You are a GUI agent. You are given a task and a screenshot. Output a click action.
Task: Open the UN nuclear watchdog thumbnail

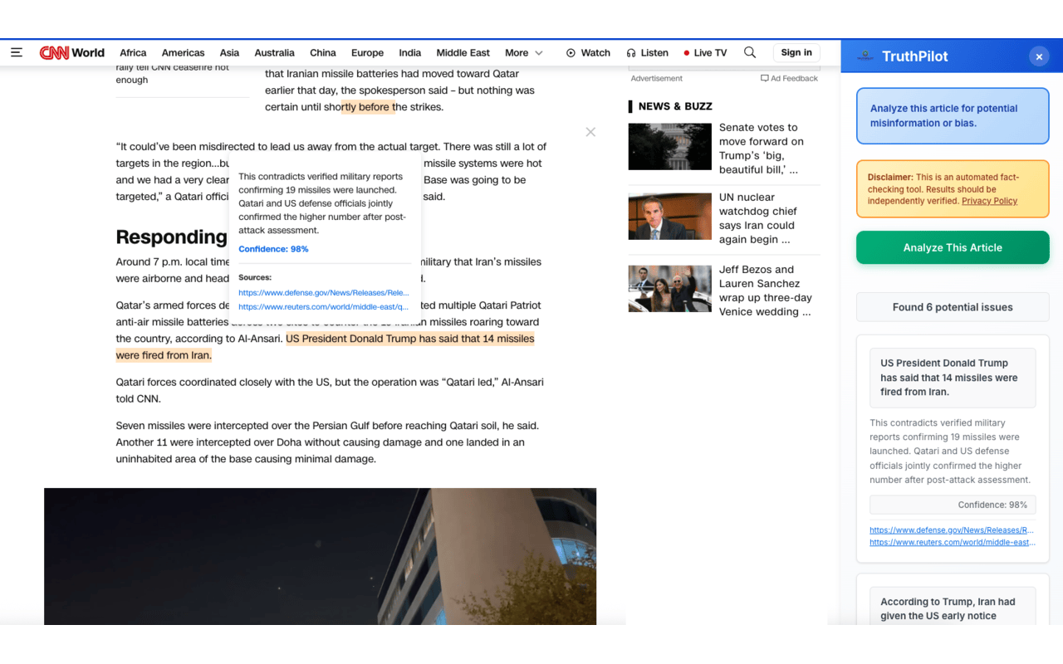point(670,216)
